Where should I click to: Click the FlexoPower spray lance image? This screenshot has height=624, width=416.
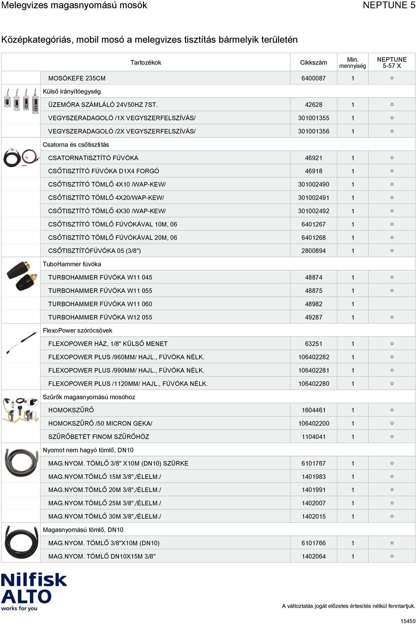21,342
